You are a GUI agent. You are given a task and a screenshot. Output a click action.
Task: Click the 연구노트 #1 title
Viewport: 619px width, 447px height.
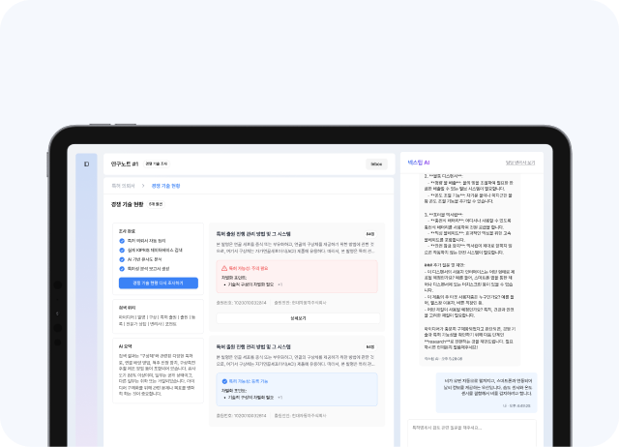pos(125,164)
